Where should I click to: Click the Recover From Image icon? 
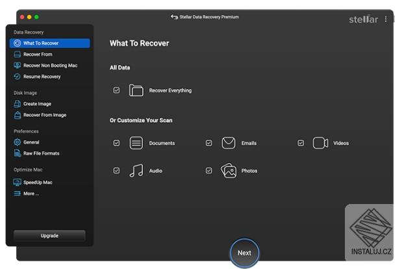(x=18, y=115)
